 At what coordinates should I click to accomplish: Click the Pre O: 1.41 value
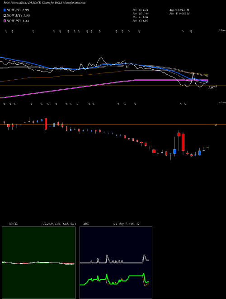[x=141, y=10]
